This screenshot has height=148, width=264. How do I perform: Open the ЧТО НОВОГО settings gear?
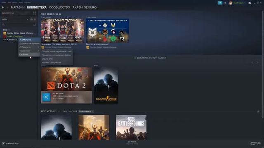(60, 14)
